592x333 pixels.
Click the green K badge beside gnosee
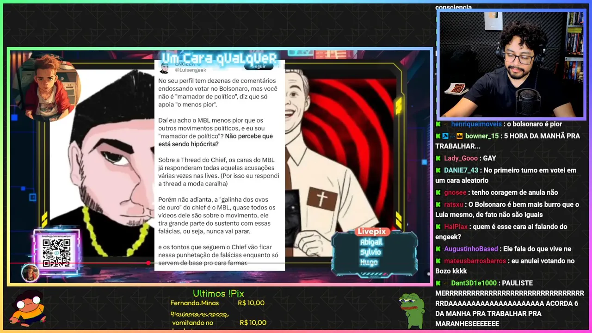tap(438, 192)
